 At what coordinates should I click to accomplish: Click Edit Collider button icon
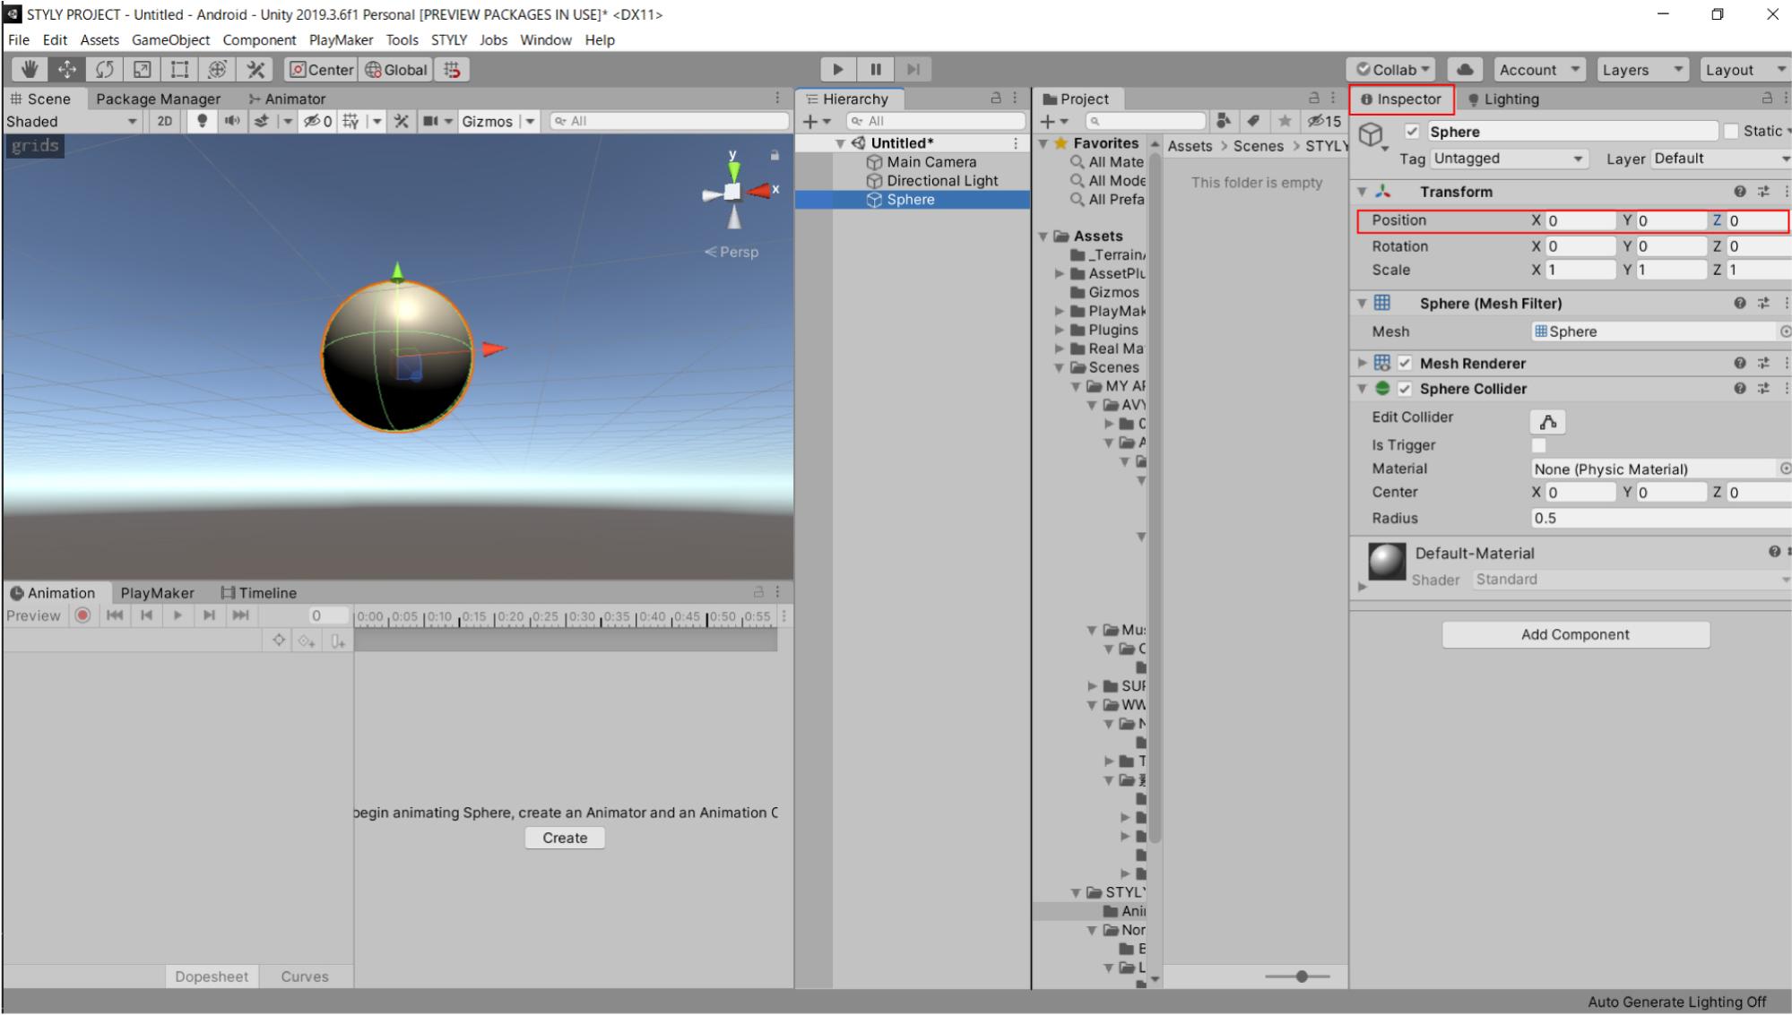(1548, 422)
